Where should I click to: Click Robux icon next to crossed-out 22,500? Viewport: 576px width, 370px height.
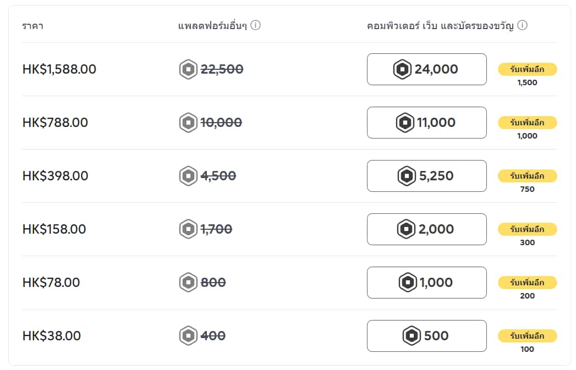[188, 69]
